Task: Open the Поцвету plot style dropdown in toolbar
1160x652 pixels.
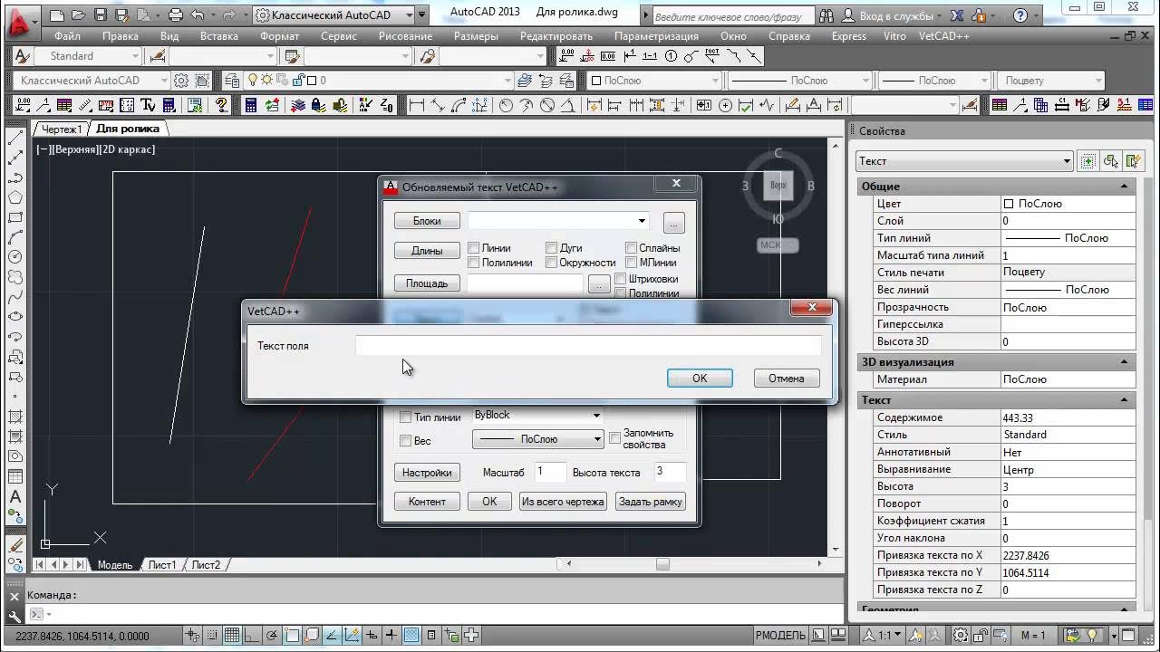Action: click(1051, 81)
